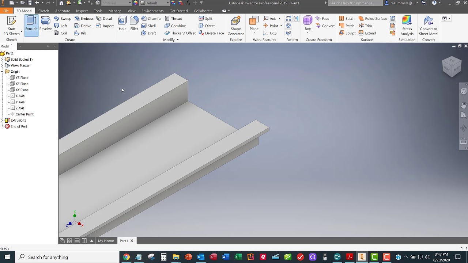Image resolution: width=468 pixels, height=263 pixels.
Task: Expand the Extrusion1 feature node
Action: coord(2,121)
